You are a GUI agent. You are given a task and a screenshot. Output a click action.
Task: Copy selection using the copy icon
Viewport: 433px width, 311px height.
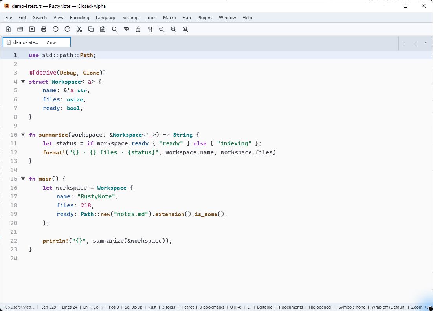91,29
